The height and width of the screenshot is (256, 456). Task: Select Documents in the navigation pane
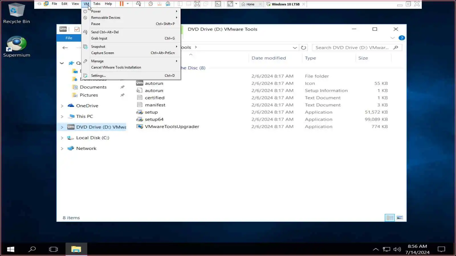(93, 87)
